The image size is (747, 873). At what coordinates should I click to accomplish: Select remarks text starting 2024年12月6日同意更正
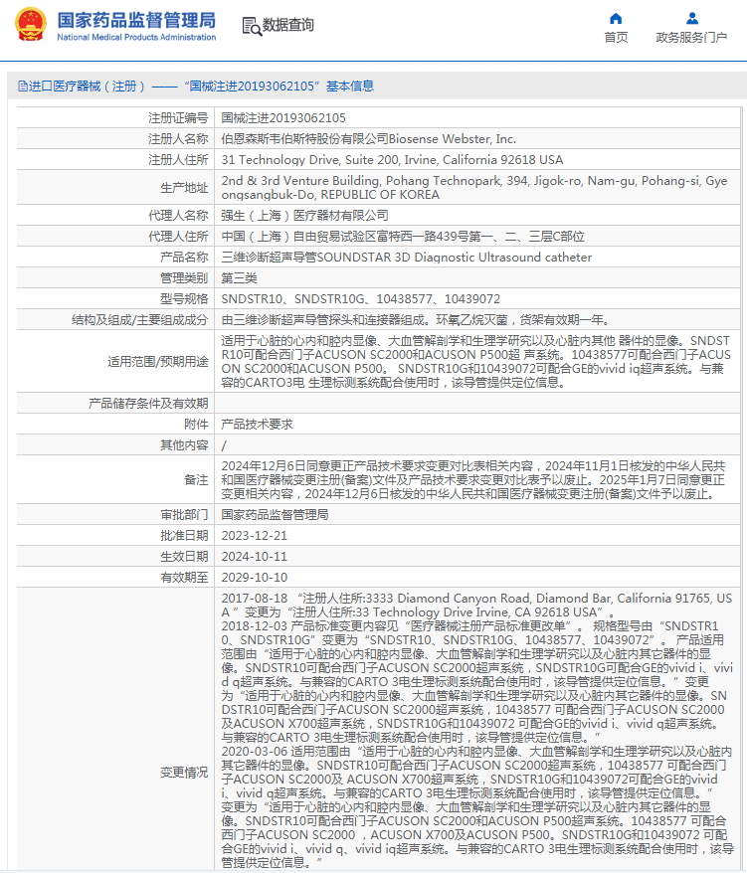click(x=472, y=480)
